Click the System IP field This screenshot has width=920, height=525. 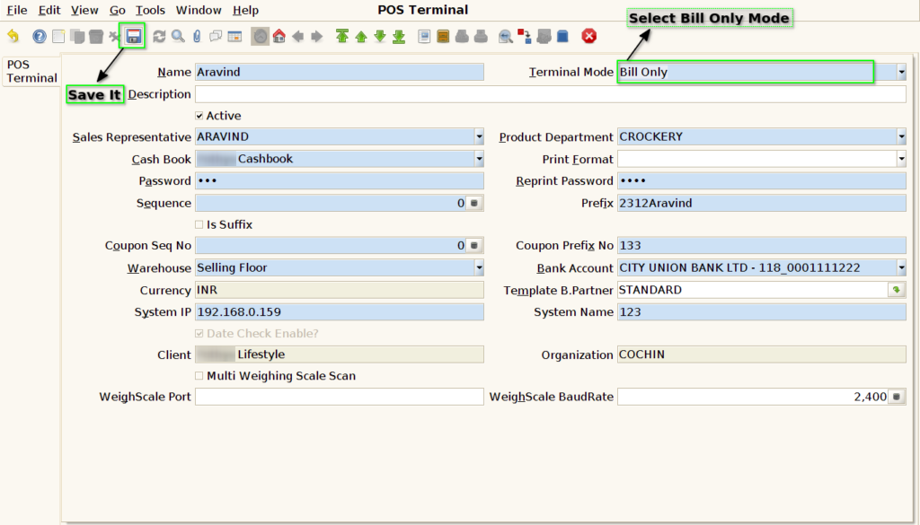tap(339, 312)
